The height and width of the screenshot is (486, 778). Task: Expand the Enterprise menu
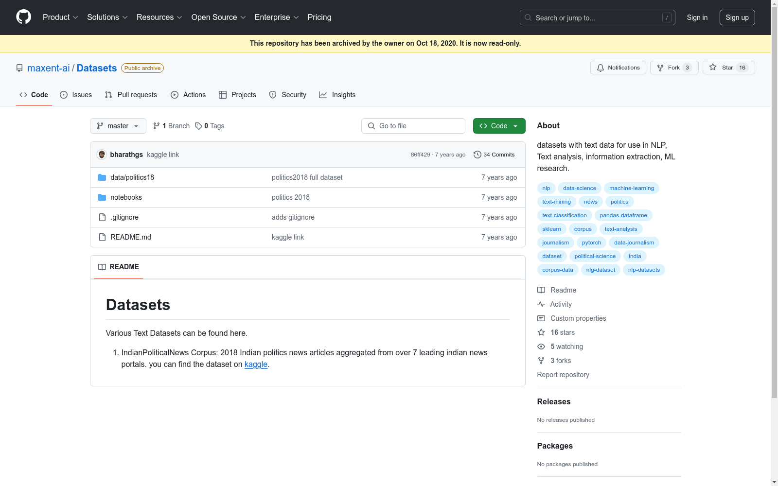[x=277, y=17]
